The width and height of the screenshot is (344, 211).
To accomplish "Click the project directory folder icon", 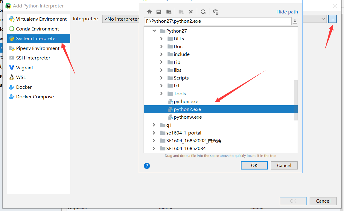I will [169, 12].
